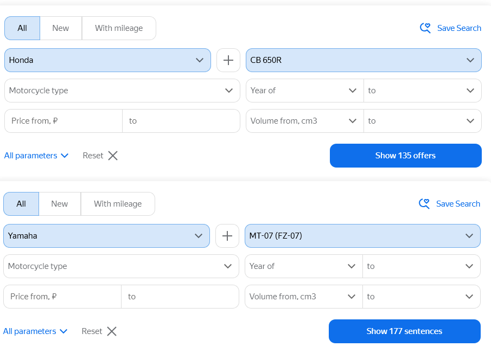This screenshot has width=491, height=353.
Task: Open volume to dropdown for Yamaha
Action: 422,297
